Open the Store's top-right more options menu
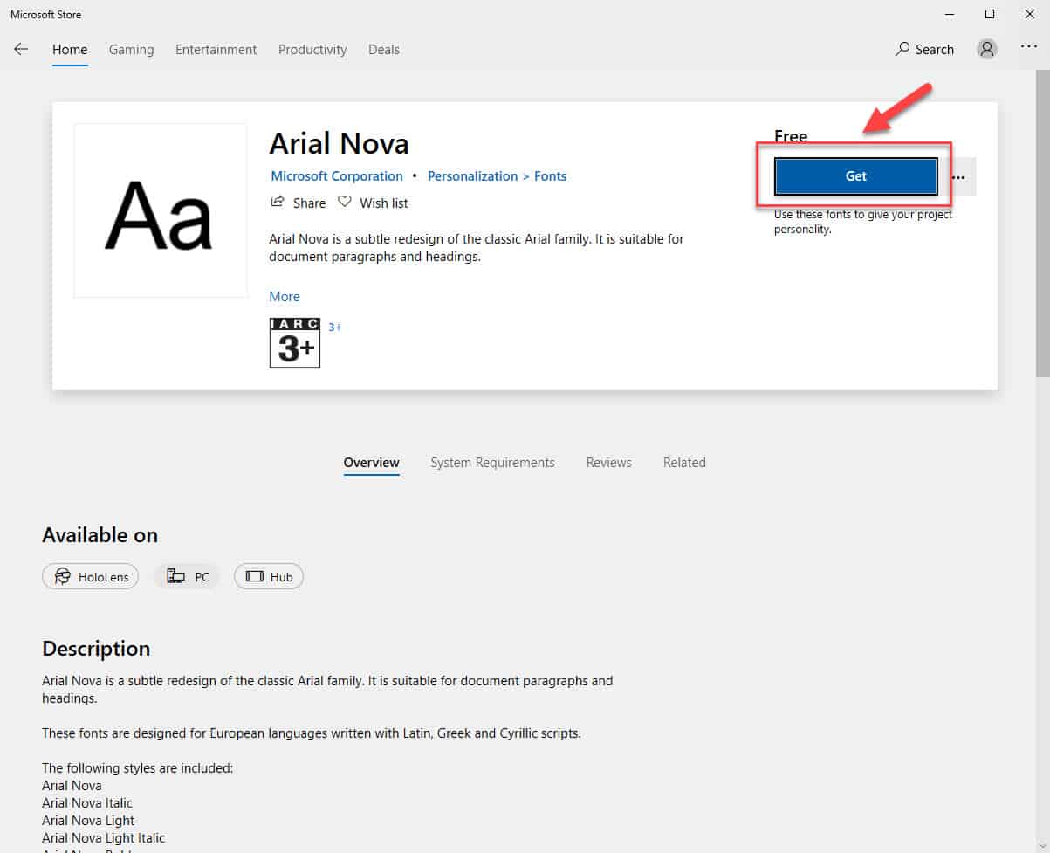Viewport: 1050px width, 853px height. coord(1029,47)
